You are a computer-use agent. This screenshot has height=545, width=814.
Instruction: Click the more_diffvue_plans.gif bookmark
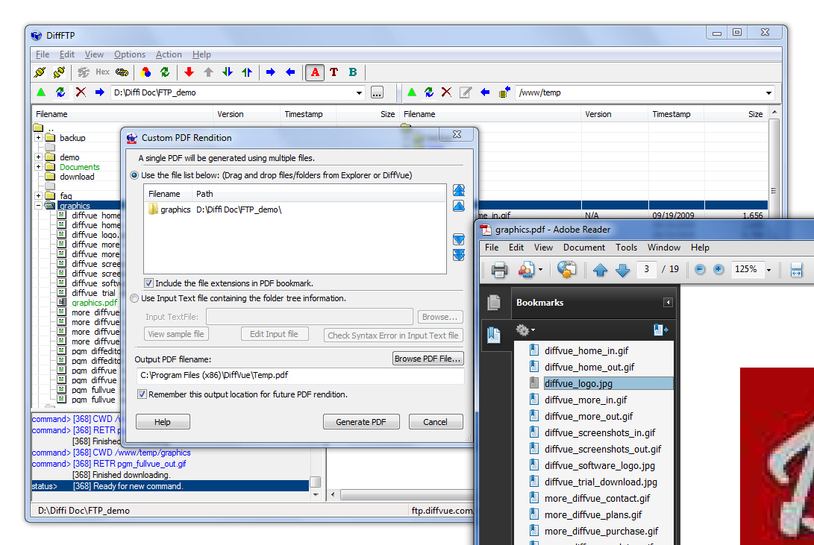593,514
